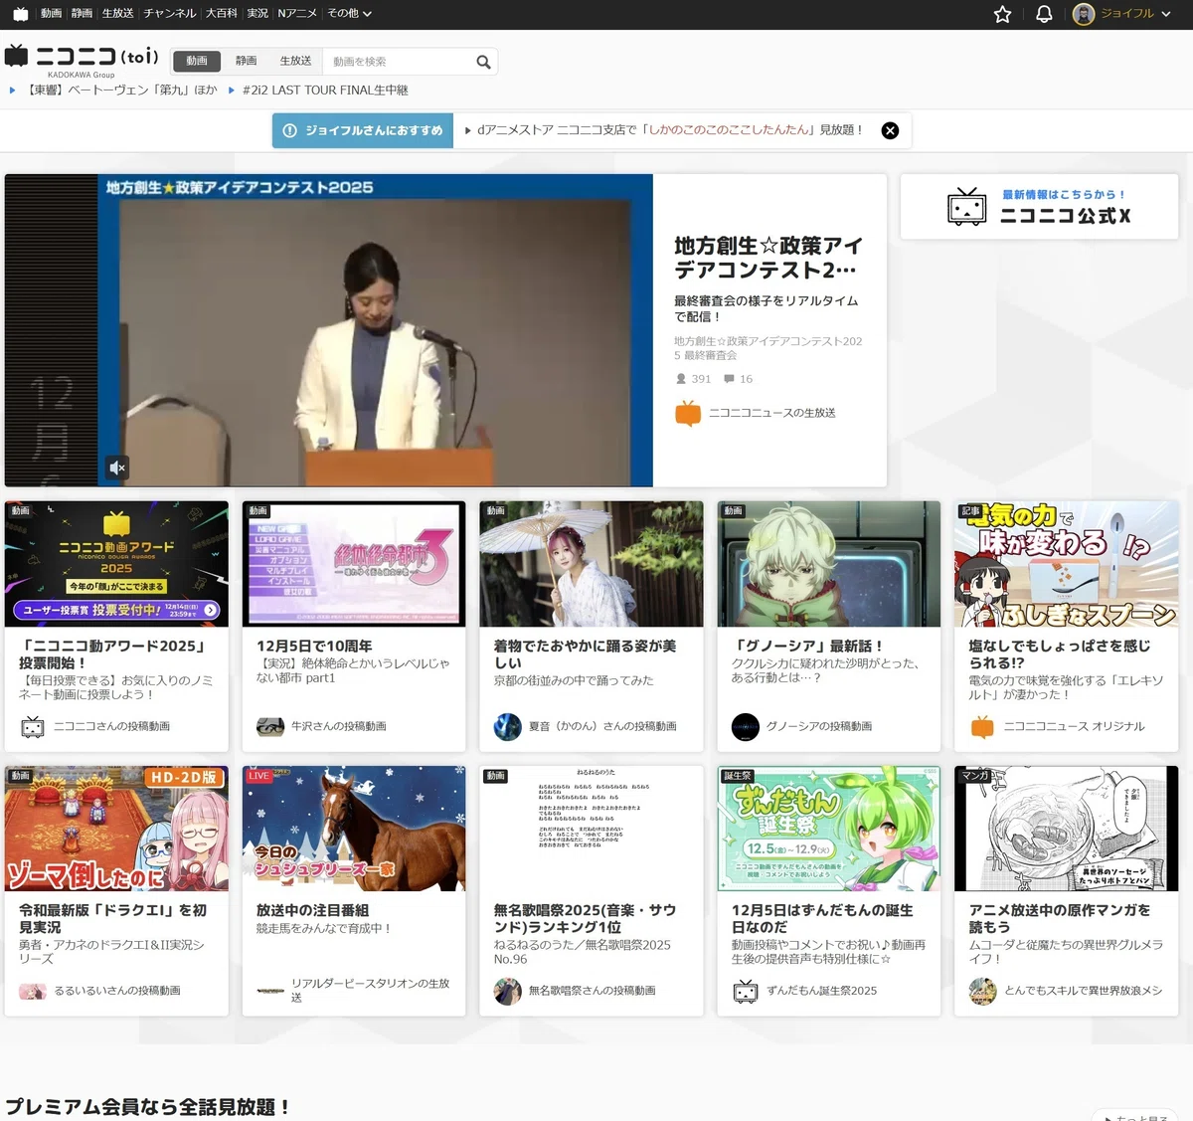This screenshot has width=1193, height=1121.
Task: Open ドラクエ HD-2D版 video thumbnail
Action: (116, 829)
